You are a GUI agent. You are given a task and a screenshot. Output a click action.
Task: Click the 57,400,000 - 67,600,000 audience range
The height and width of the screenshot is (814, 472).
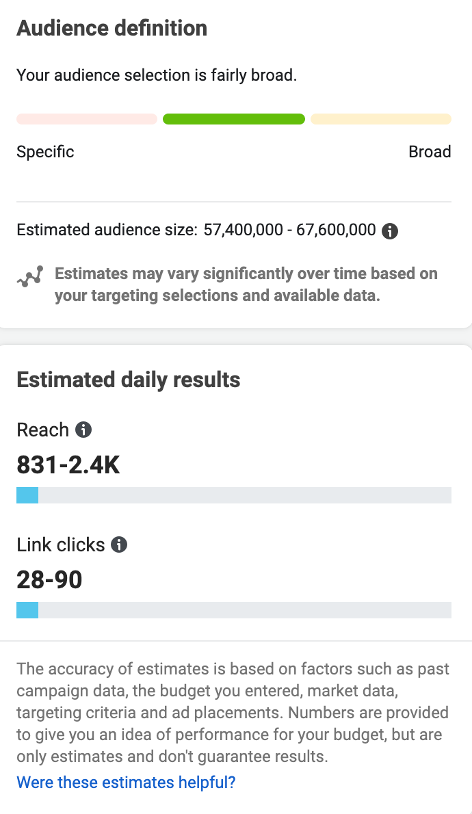click(290, 229)
